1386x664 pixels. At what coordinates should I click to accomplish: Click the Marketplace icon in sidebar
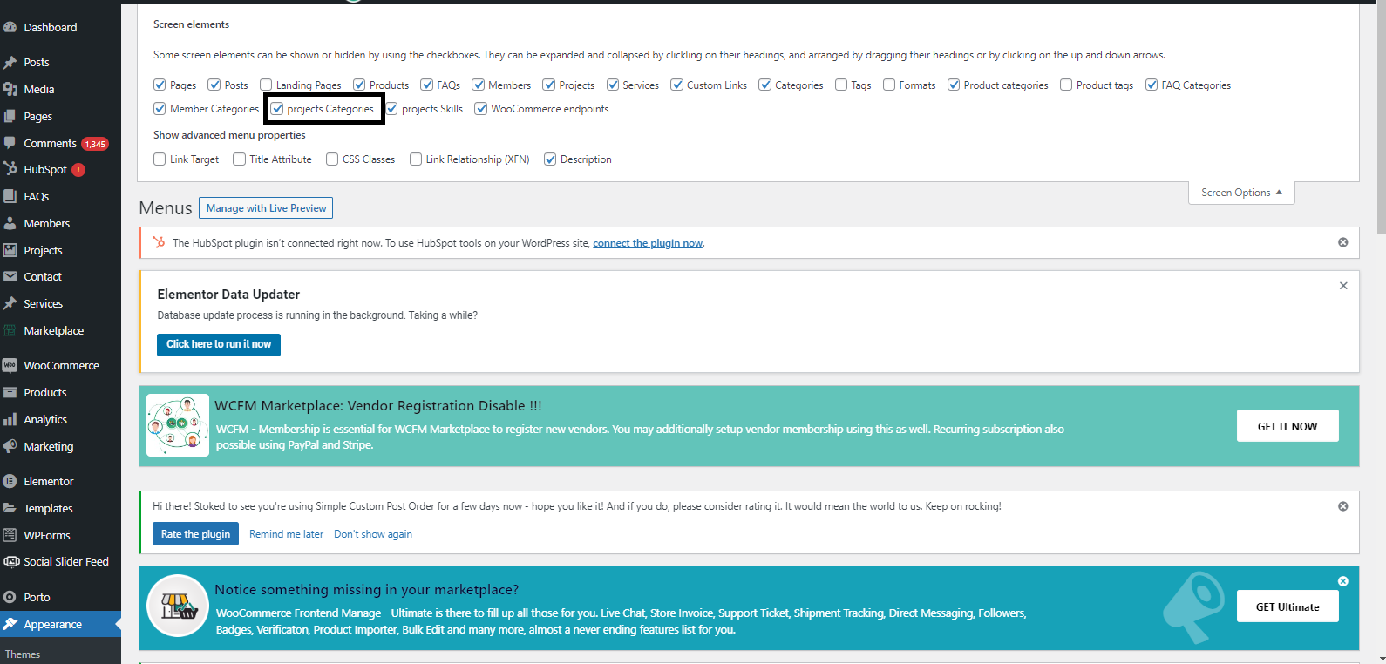(x=10, y=330)
